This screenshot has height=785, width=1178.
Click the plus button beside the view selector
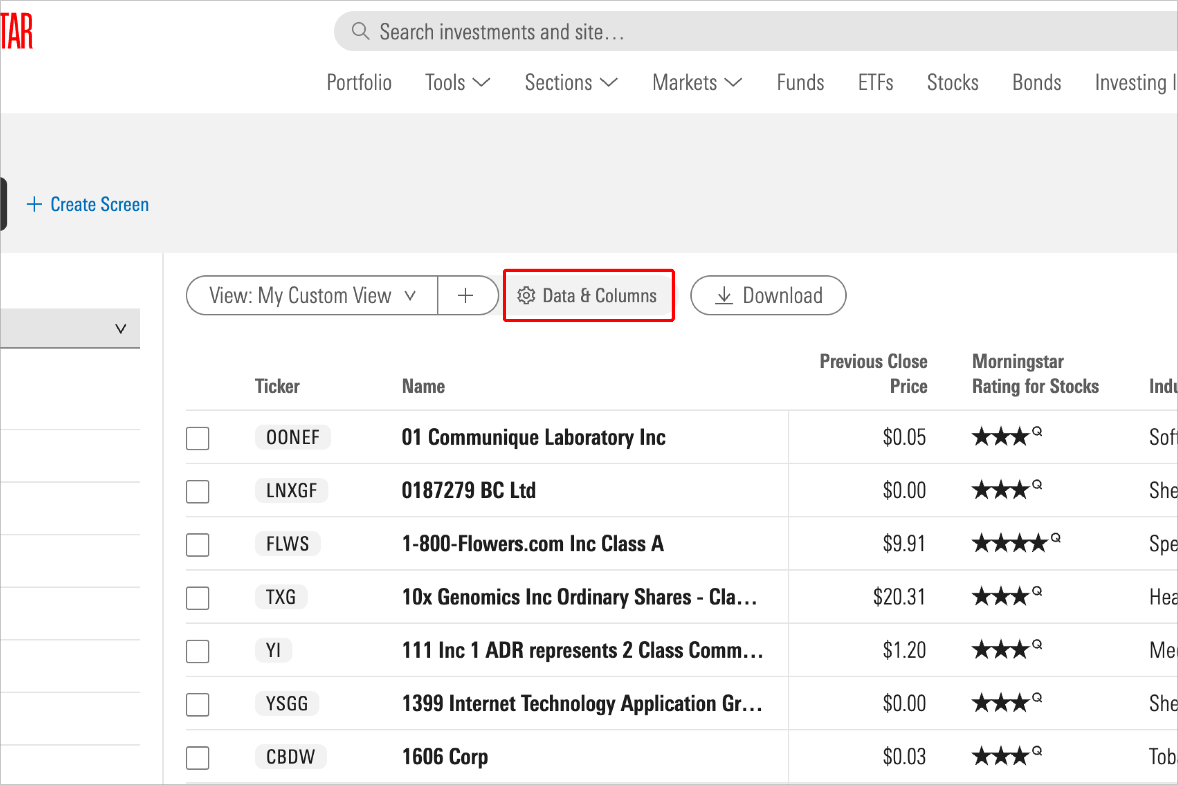pos(466,295)
